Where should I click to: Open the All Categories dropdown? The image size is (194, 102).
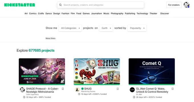click(70, 28)
